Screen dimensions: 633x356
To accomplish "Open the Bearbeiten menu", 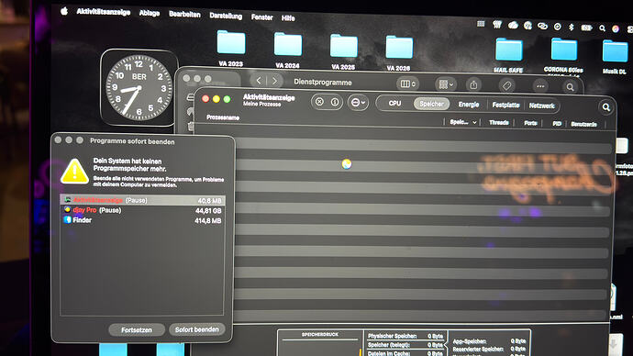I will point(184,15).
